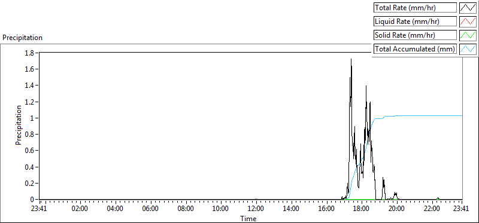Screen dimensions: 479x223
Task: Select the Liquid Rate (mm/hr) legend label
Action: click(415, 22)
